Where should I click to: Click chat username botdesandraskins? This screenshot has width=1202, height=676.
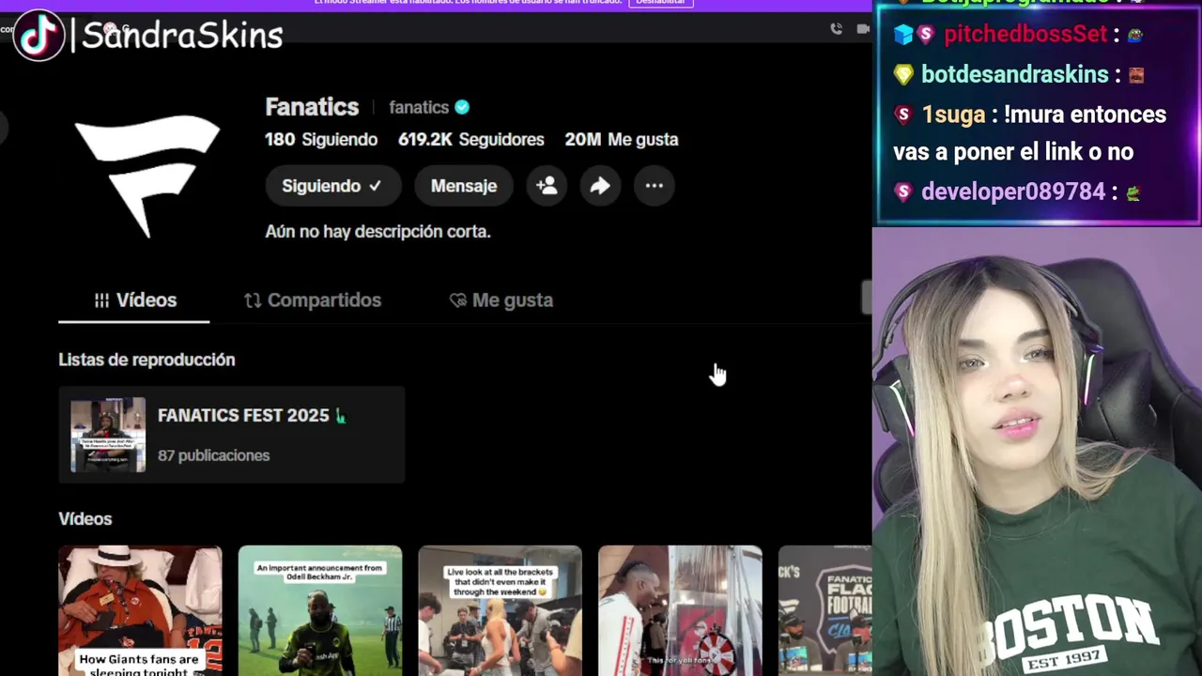coord(1014,74)
